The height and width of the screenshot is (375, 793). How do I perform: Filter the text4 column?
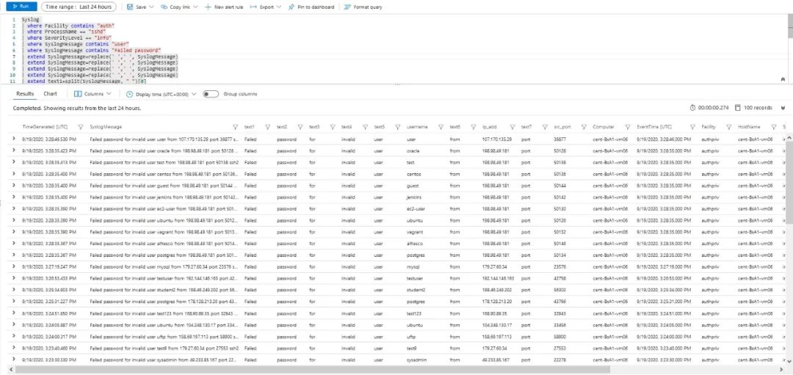pyautogui.click(x=365, y=127)
